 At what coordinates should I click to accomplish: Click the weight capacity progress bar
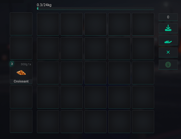(x=95, y=9)
